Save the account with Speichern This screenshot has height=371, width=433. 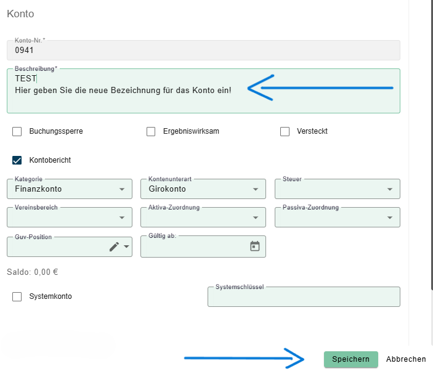coord(350,359)
